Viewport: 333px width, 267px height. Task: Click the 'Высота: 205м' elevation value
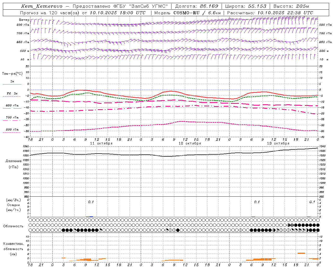[291, 6]
